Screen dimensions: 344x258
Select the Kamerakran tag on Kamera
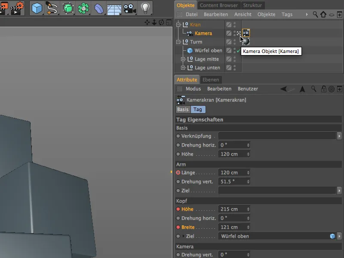[x=246, y=33]
